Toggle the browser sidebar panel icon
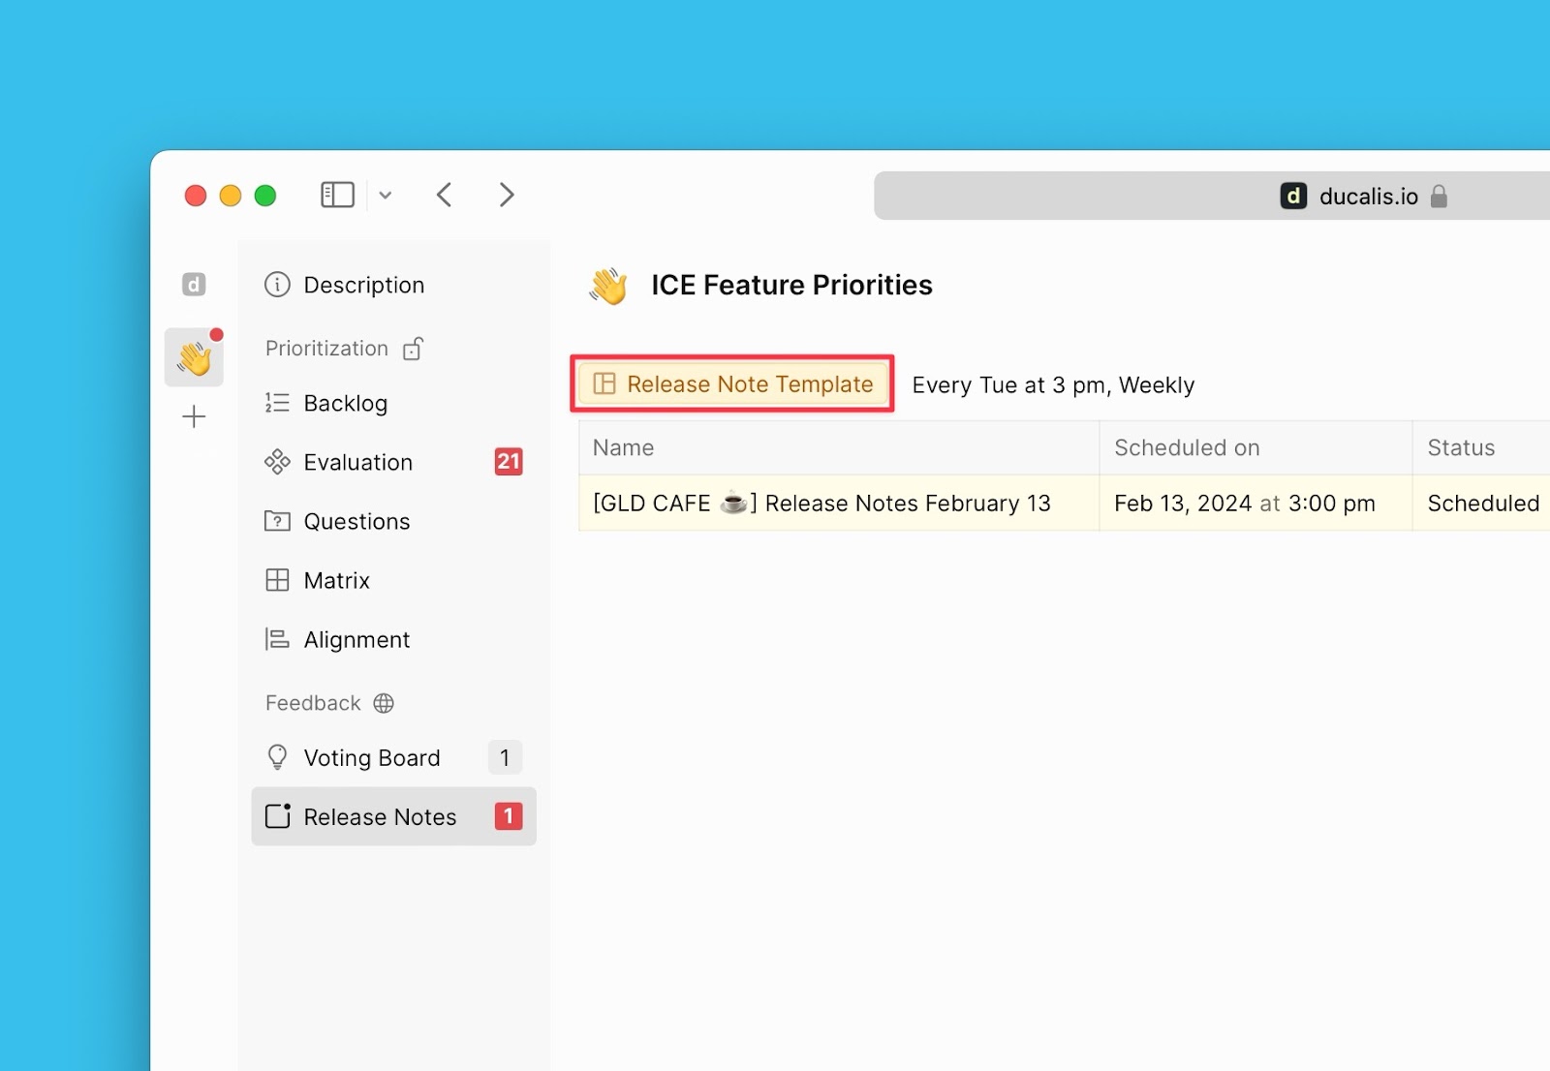 click(337, 196)
